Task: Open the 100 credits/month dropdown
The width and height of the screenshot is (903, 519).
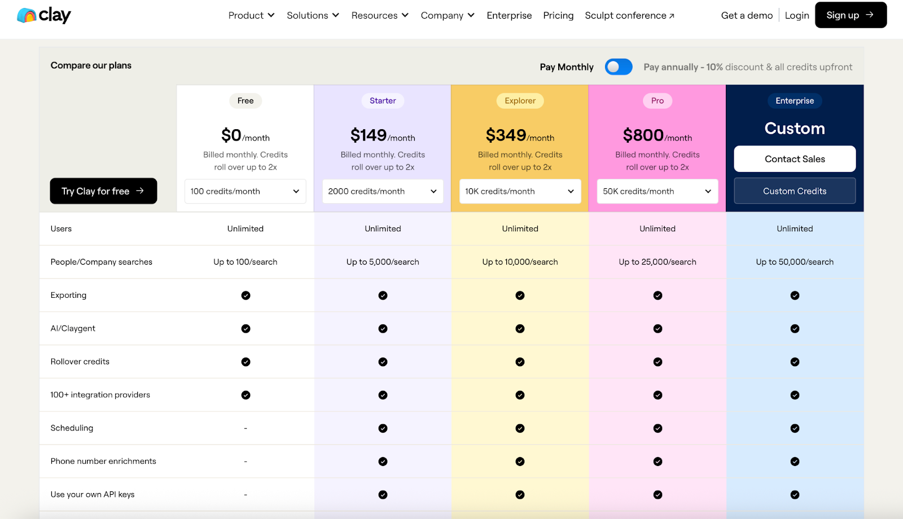Action: pos(245,191)
